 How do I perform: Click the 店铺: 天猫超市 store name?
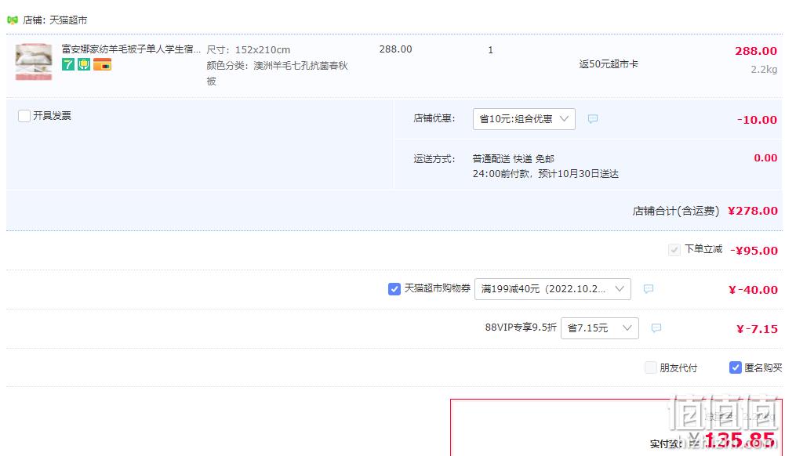tap(55, 20)
